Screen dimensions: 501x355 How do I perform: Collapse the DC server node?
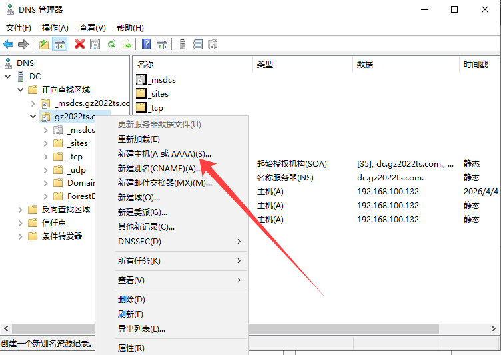coord(8,77)
